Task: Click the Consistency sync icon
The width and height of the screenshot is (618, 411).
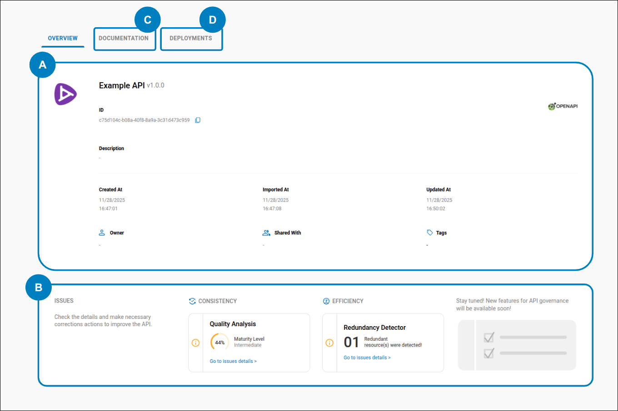Action: click(192, 301)
